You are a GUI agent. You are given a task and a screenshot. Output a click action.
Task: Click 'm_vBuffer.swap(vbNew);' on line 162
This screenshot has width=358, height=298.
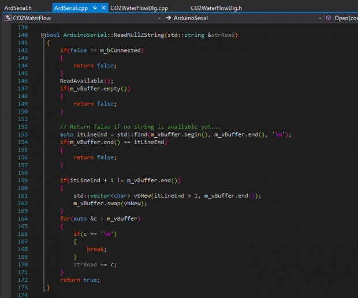[110, 203]
